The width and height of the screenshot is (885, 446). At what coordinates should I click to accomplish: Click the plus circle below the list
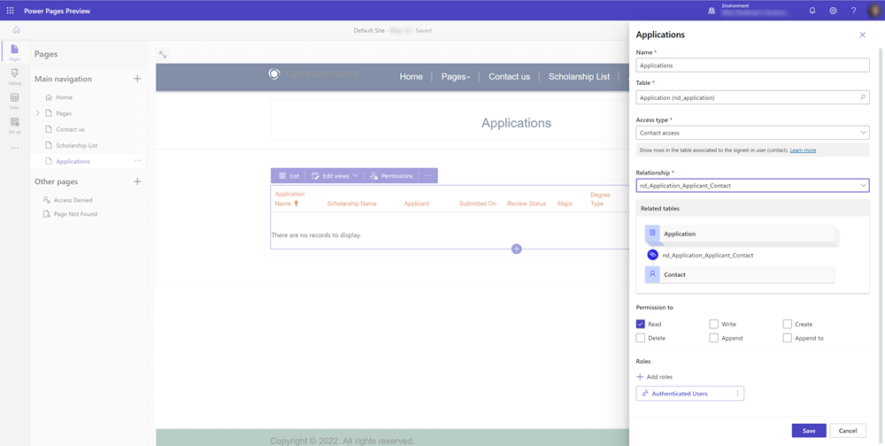(517, 249)
